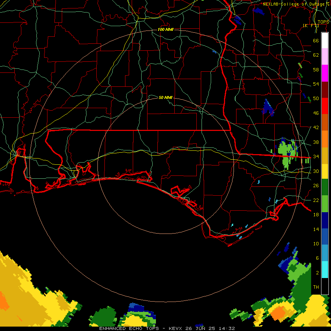The width and height of the screenshot is (331, 331).
Task: Click the 100 NMI range ring label
Action: [165, 29]
